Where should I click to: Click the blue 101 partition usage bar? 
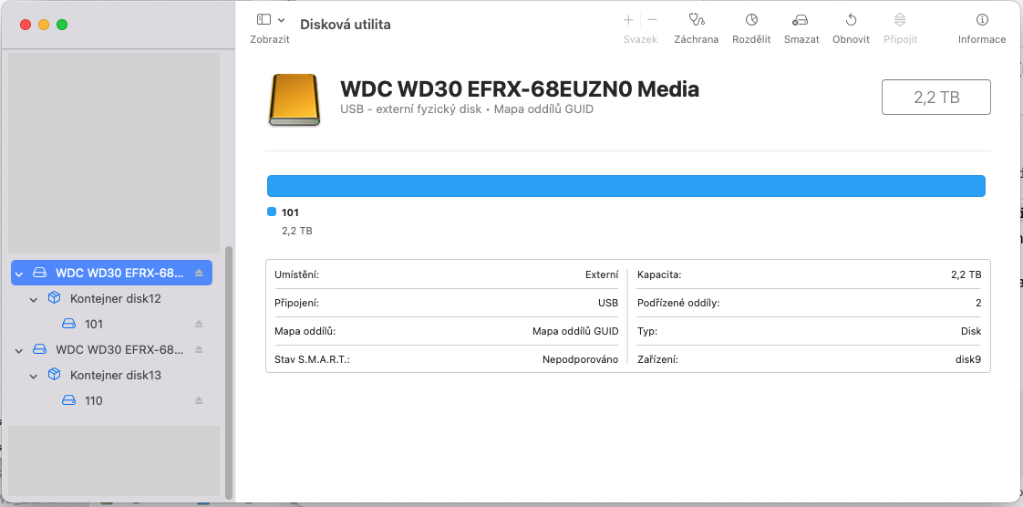pos(625,186)
